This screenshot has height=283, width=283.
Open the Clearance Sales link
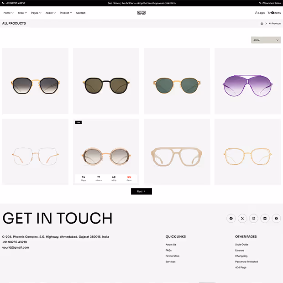pyautogui.click(x=270, y=3)
